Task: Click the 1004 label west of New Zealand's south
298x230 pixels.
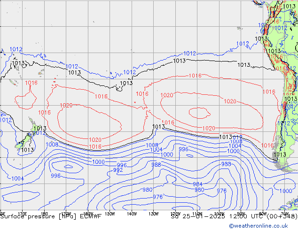Action: point(18,179)
